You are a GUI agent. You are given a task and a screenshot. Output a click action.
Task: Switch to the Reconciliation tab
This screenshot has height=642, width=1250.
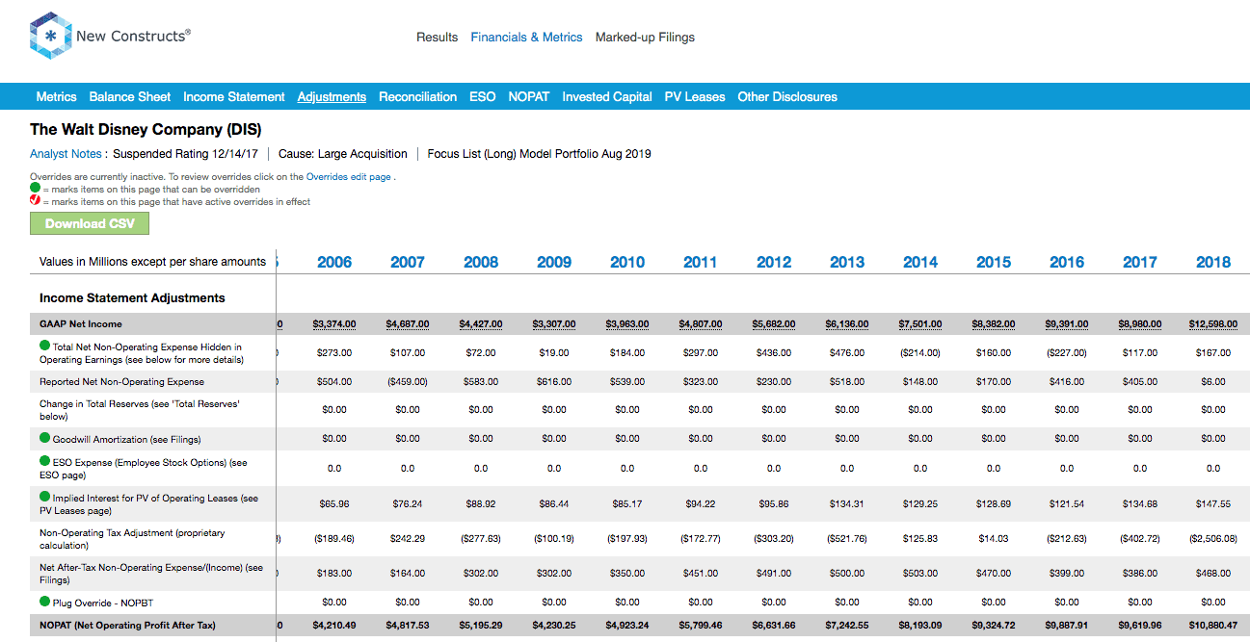coord(417,96)
